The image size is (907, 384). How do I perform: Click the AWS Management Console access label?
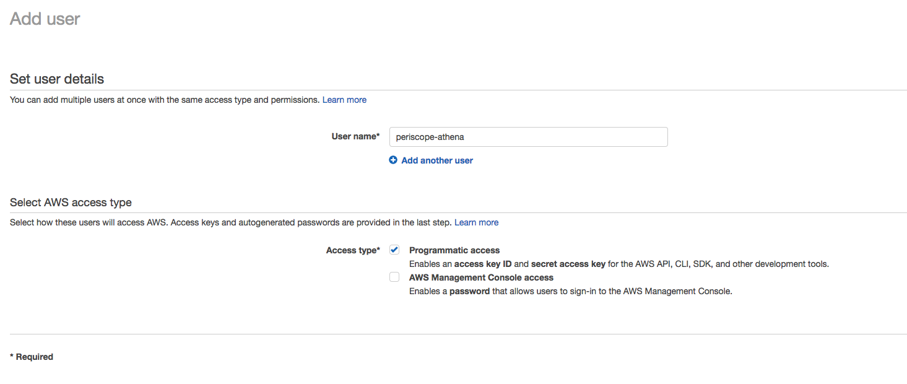click(481, 277)
